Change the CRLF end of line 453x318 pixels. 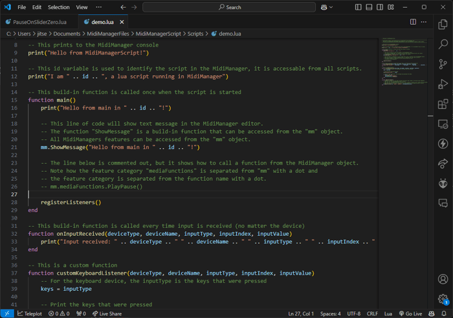click(x=372, y=313)
